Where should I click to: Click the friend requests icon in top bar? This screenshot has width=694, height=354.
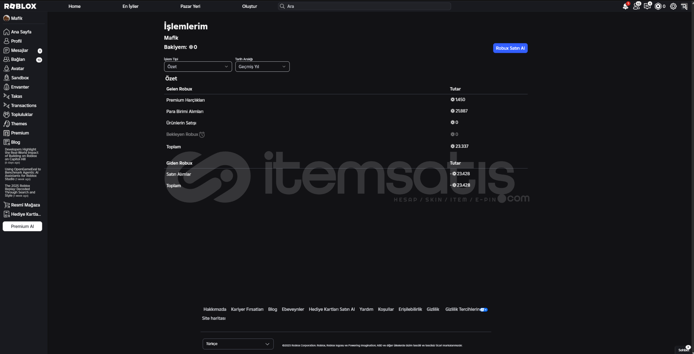pos(636,6)
